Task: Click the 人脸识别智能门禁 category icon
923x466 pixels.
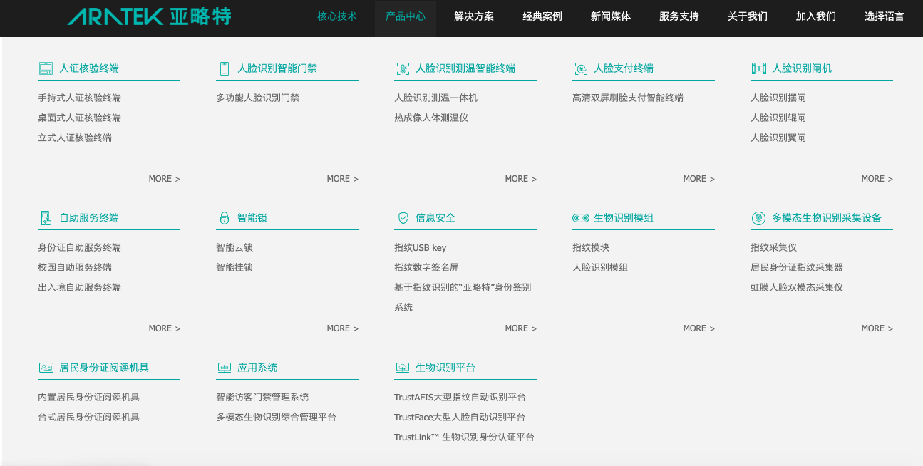Action: [224, 68]
